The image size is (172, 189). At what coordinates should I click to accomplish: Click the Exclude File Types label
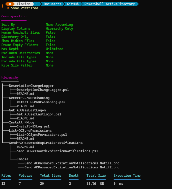pos(19,61)
